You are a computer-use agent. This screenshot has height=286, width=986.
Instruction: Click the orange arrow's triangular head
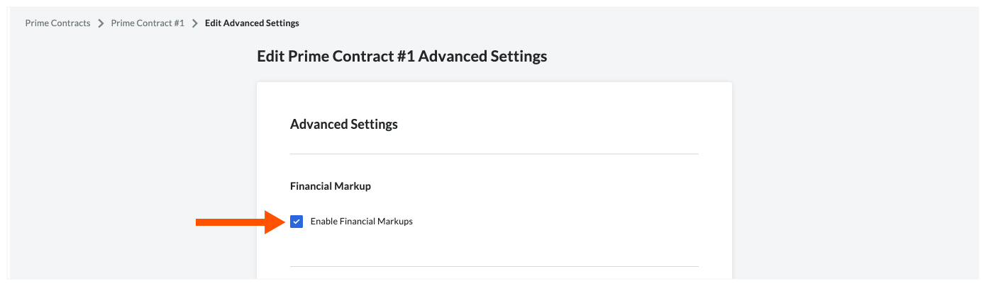[275, 222]
